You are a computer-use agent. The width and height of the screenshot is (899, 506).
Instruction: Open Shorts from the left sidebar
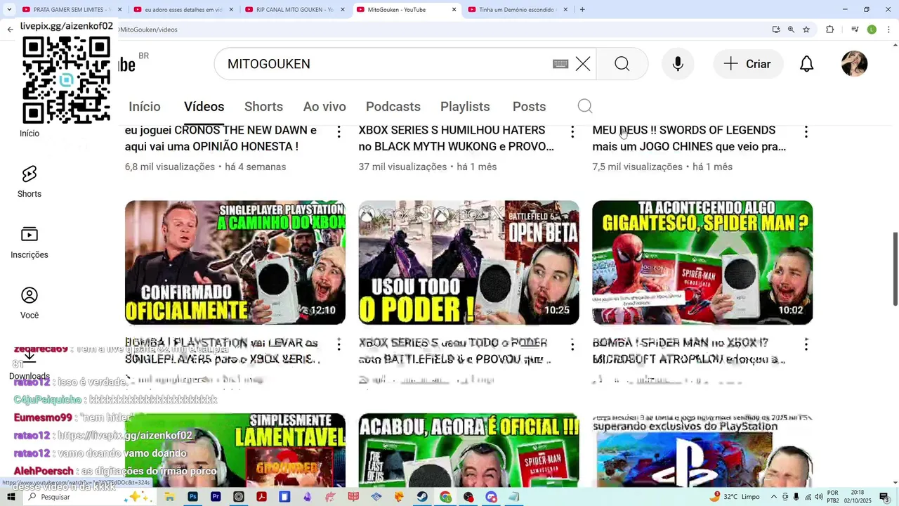(29, 182)
